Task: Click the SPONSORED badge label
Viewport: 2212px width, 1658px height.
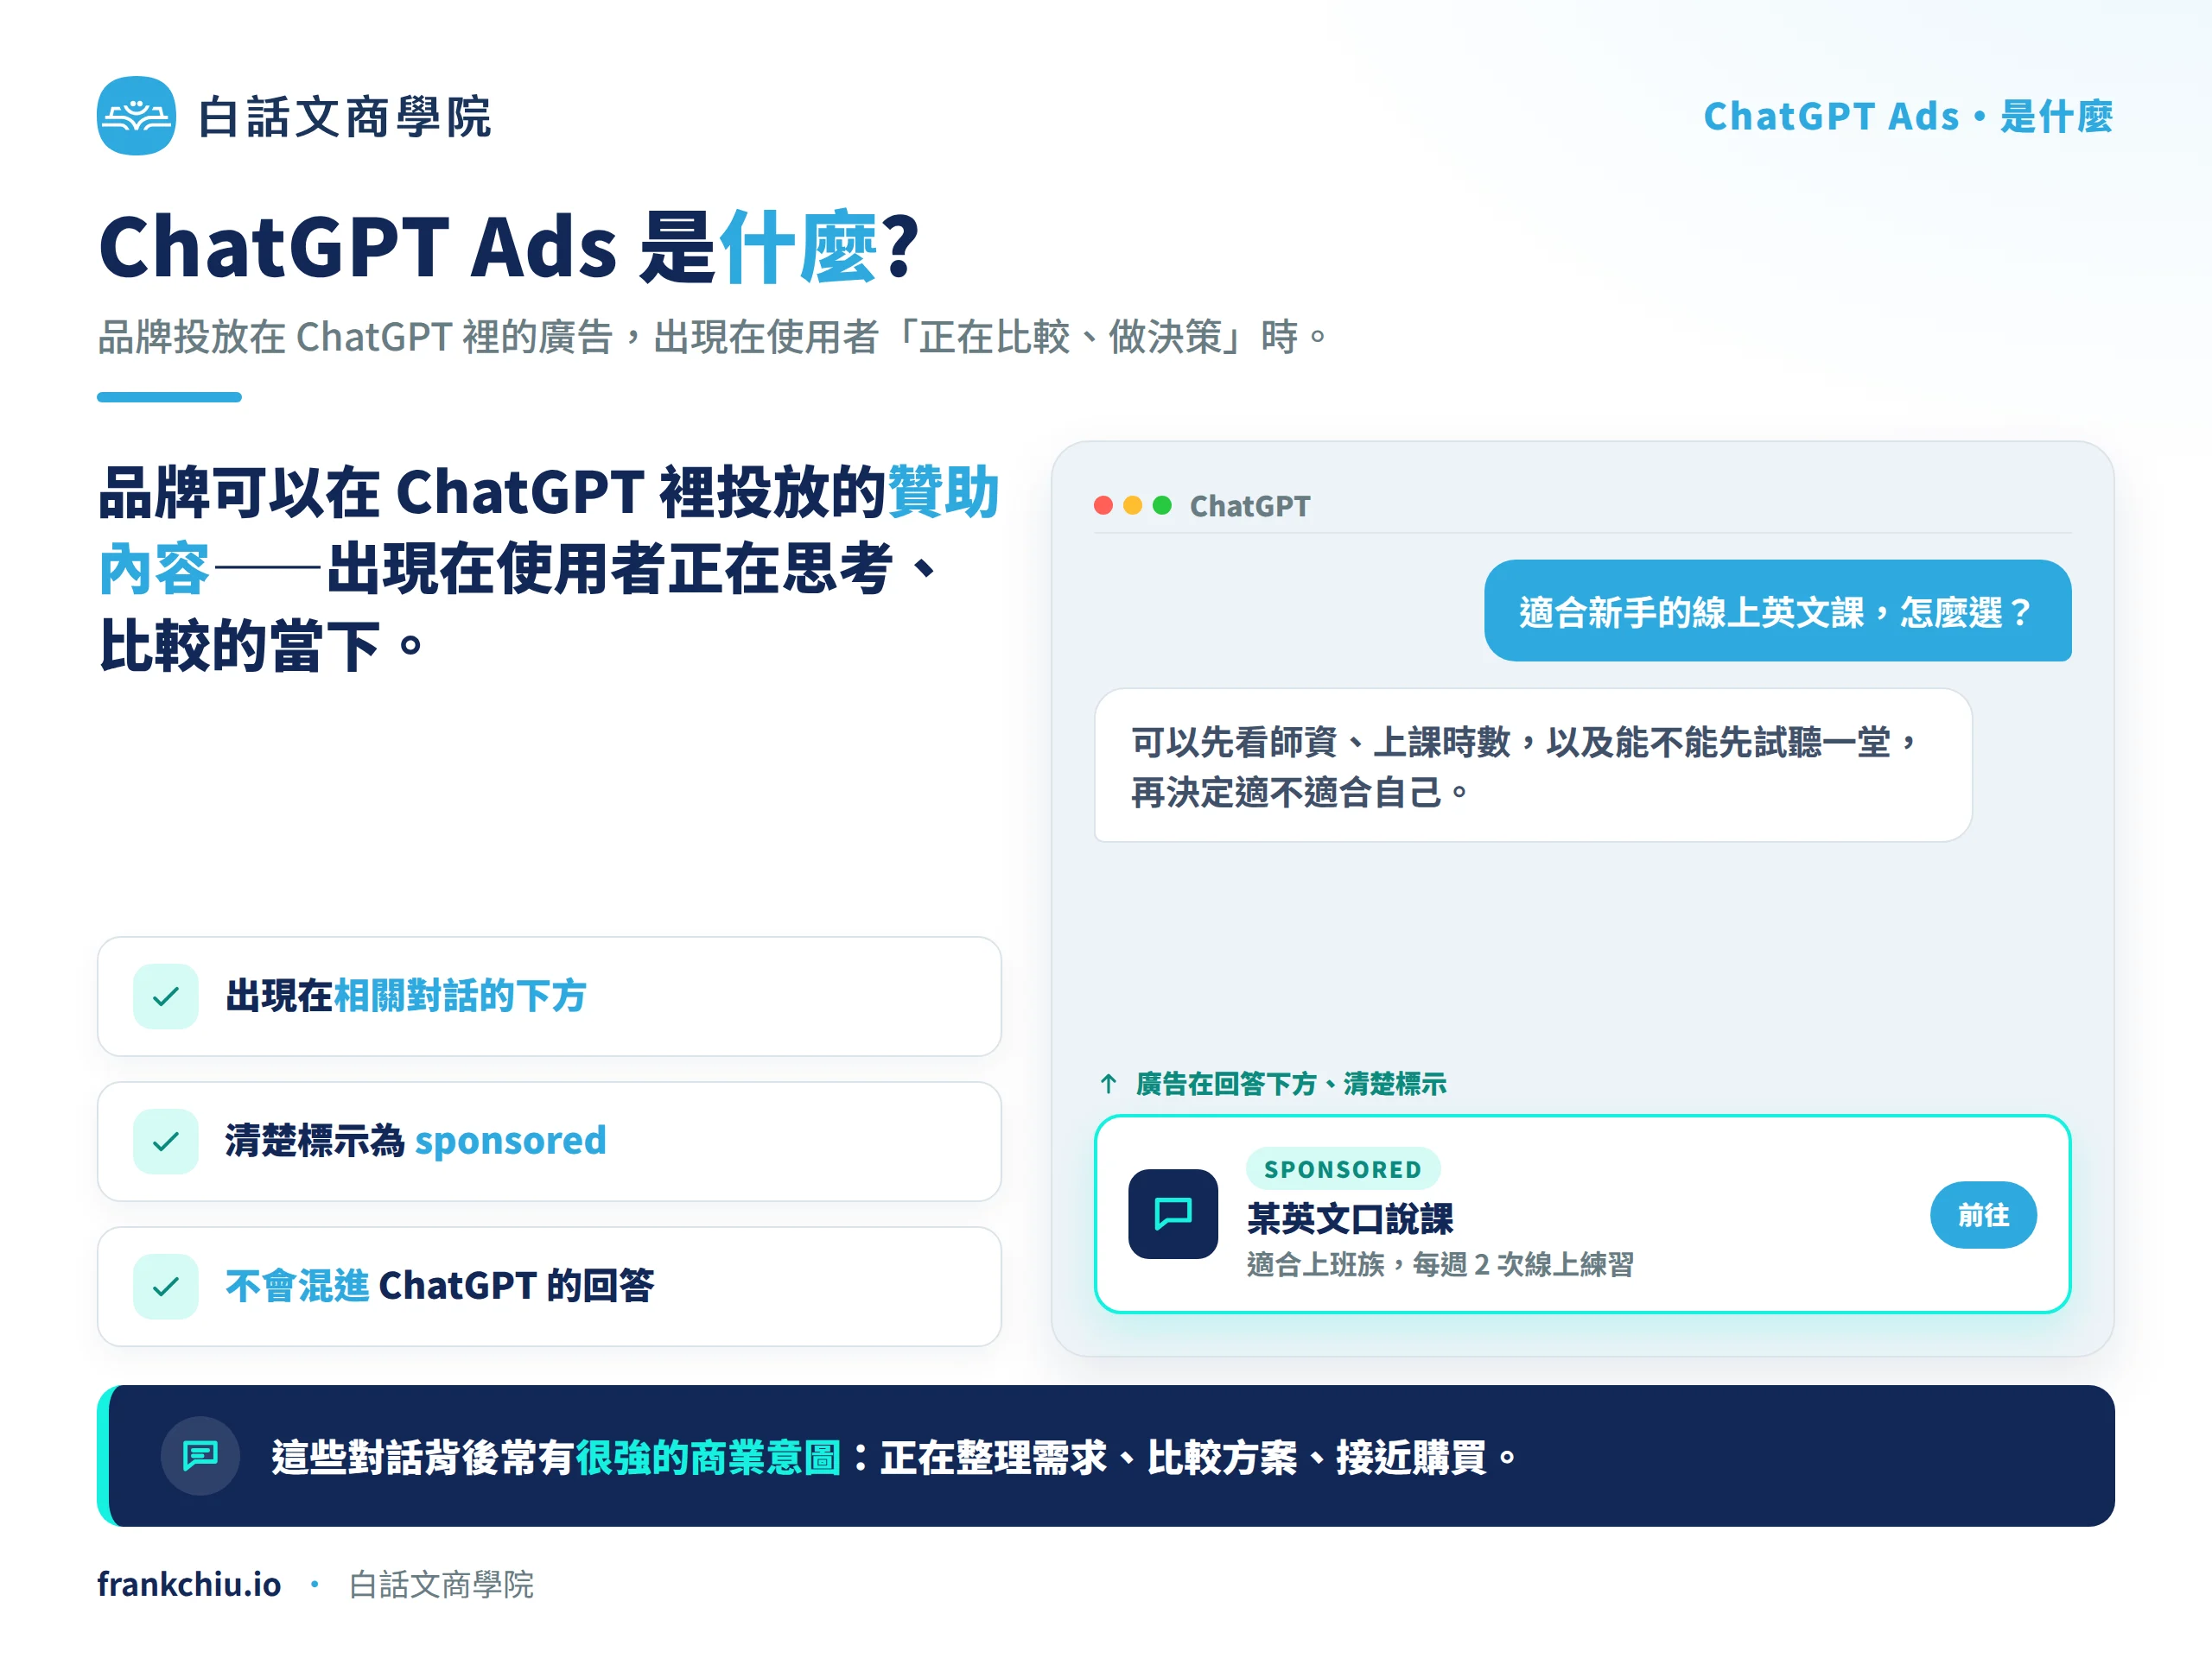Action: pos(1343,1168)
